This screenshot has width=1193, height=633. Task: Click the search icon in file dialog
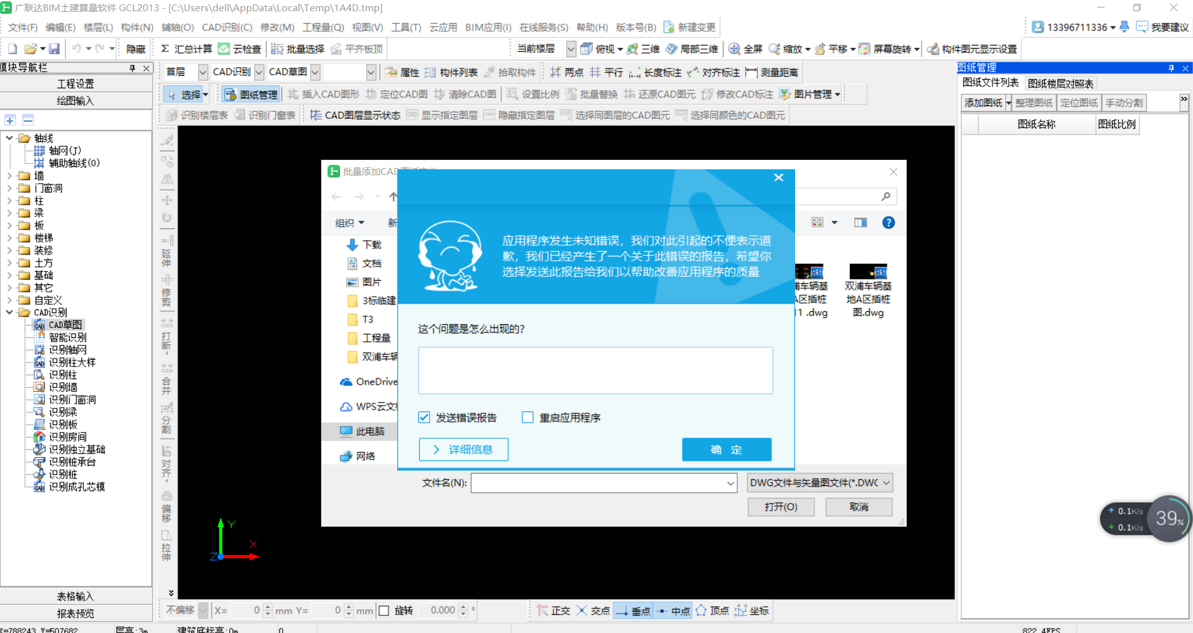[885, 197]
